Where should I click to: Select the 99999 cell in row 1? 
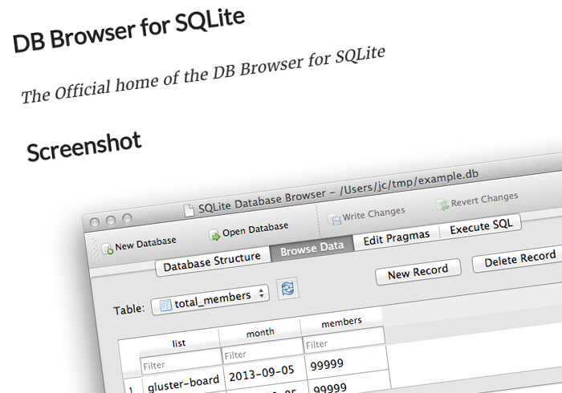347,363
